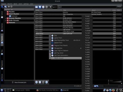Select the 'Good Vibrations' track
Viewport: 123px width, 92px height.
pyautogui.click(x=68, y=26)
